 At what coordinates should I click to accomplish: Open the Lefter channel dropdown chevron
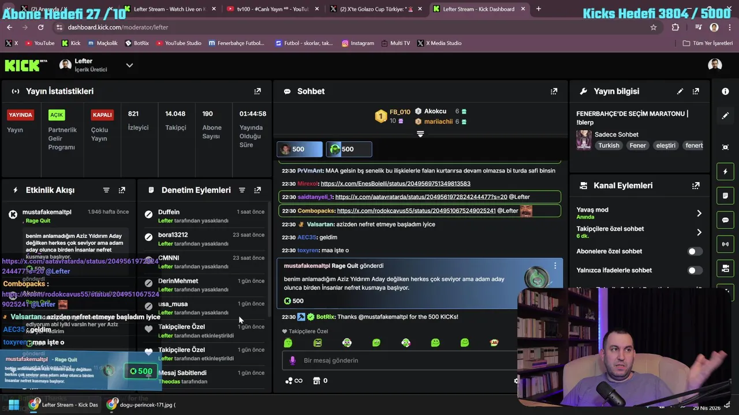tap(129, 65)
